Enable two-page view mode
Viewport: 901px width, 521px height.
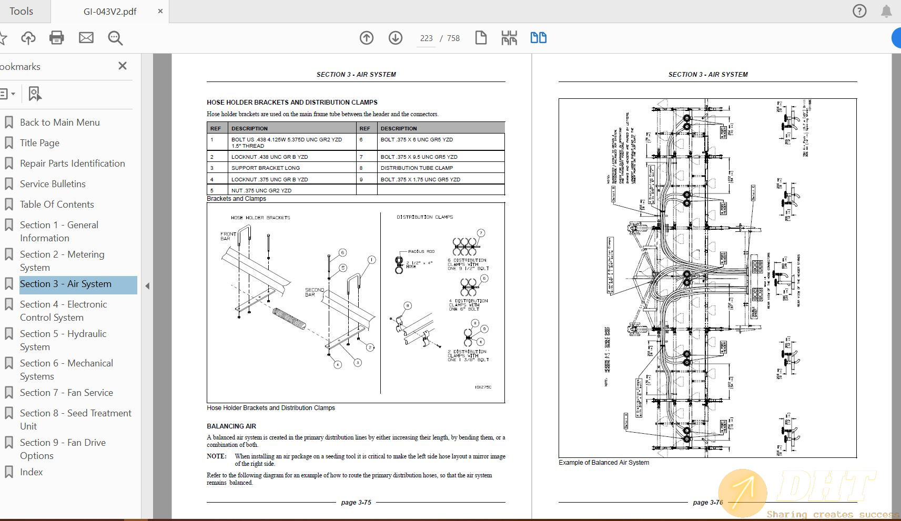coord(538,38)
